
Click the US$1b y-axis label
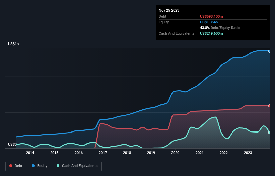(13, 44)
